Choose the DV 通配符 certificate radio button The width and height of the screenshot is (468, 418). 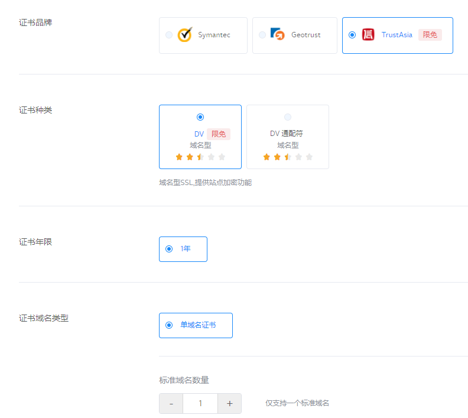click(288, 117)
